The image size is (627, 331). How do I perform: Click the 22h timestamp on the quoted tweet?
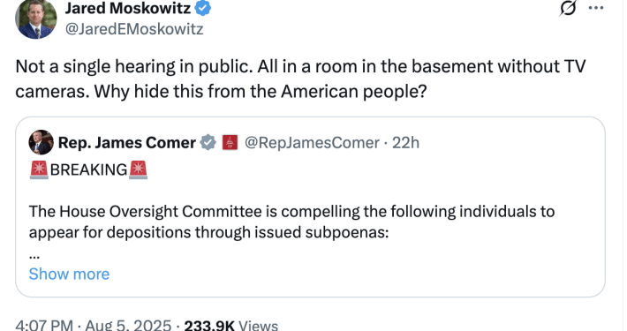[405, 143]
